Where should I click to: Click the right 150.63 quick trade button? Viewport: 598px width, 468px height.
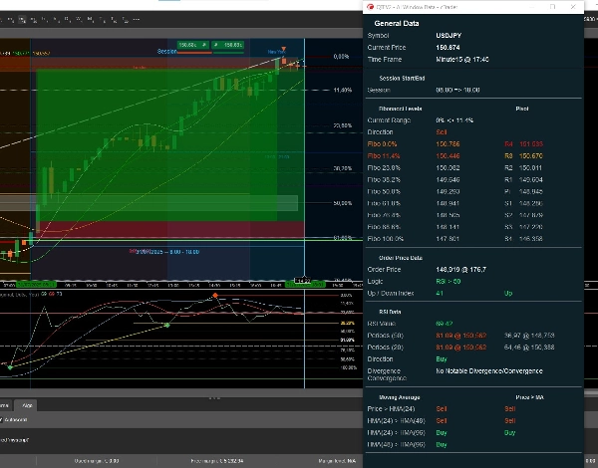coord(232,45)
